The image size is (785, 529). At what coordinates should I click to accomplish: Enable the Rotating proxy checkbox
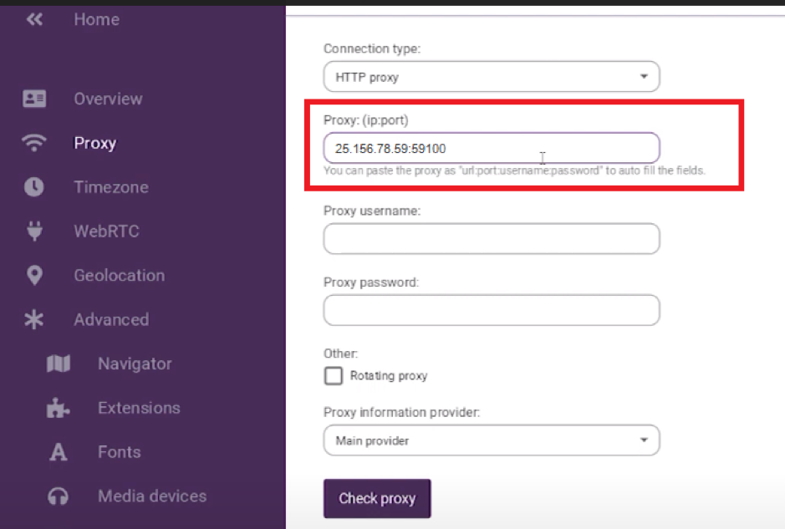click(x=334, y=376)
